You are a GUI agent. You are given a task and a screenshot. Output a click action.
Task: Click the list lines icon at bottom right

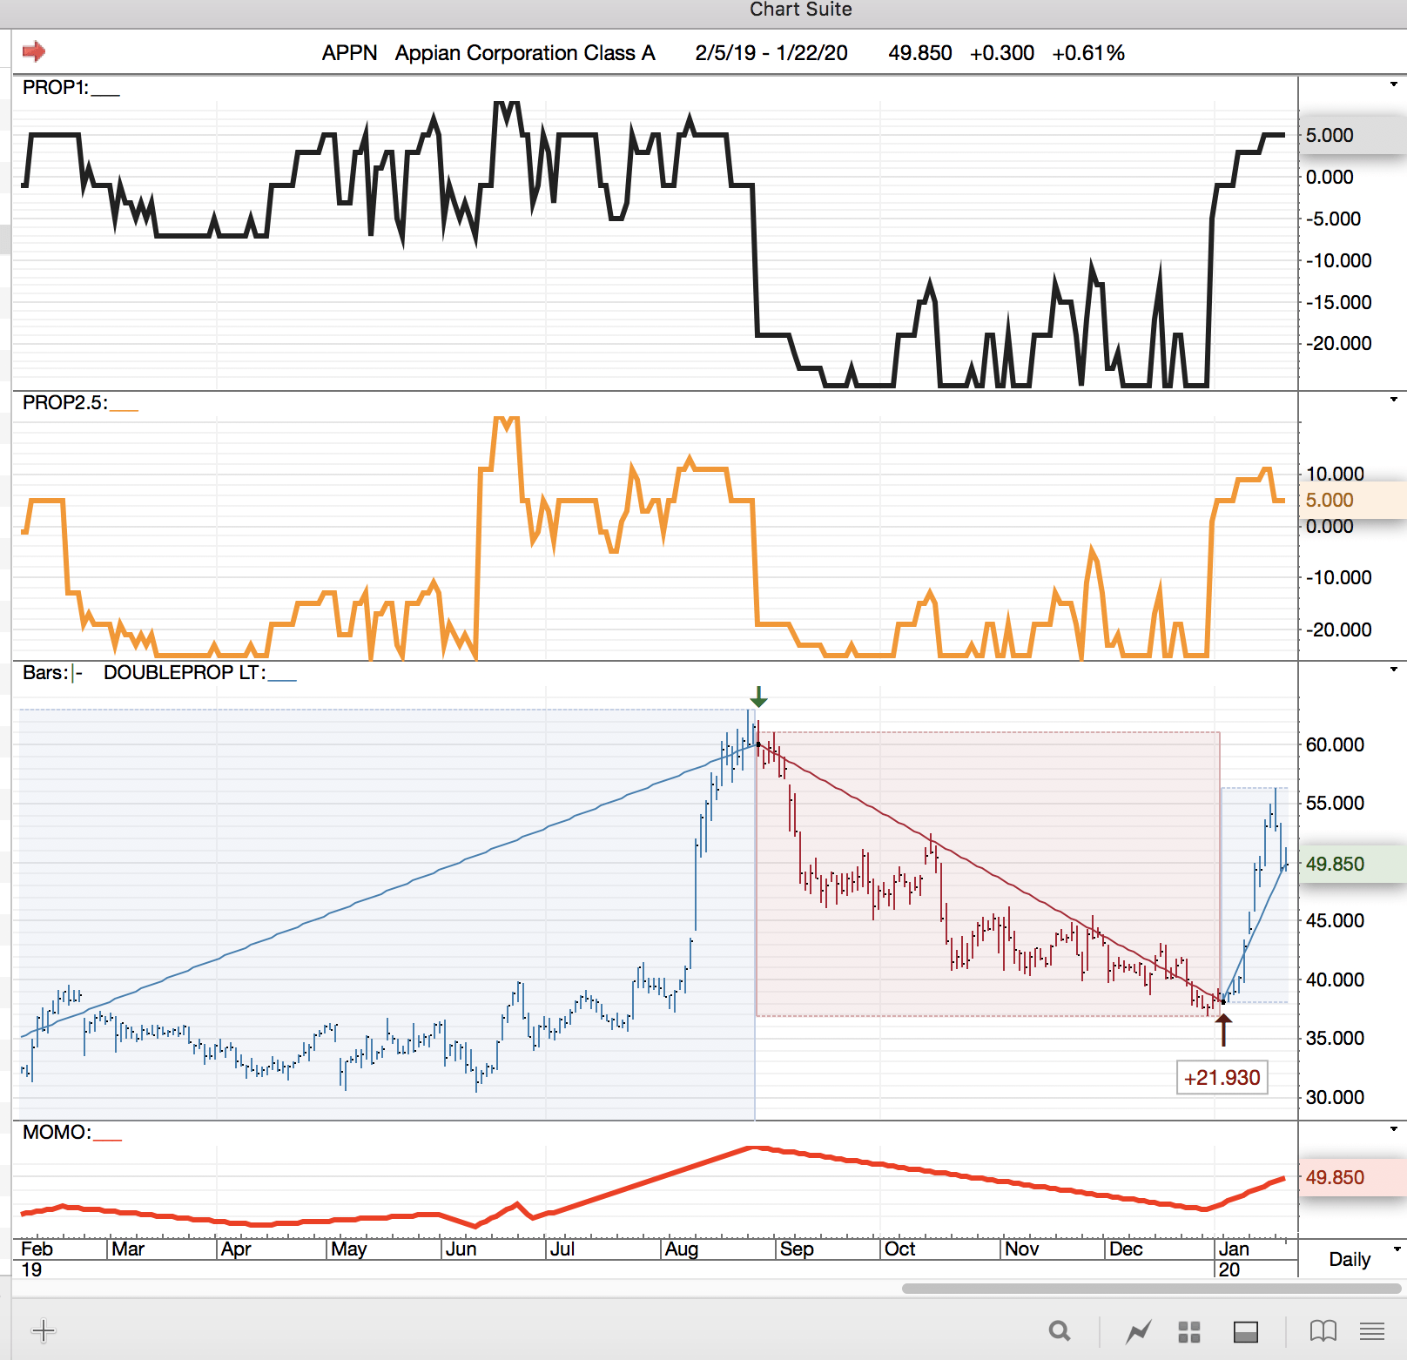coord(1372,1331)
